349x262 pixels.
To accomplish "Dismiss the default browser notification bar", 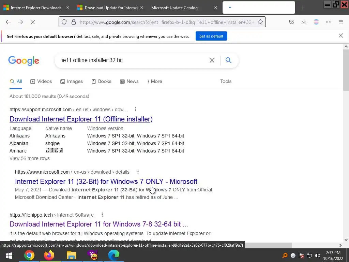I will [341, 35].
